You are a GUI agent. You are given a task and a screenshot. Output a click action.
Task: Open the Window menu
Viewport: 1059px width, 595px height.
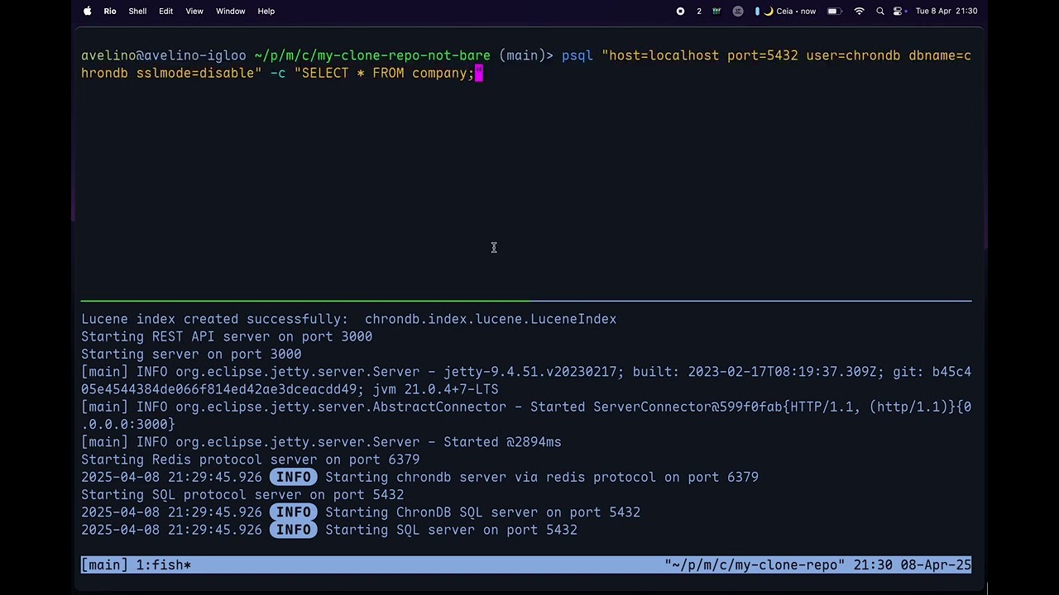coord(231,11)
